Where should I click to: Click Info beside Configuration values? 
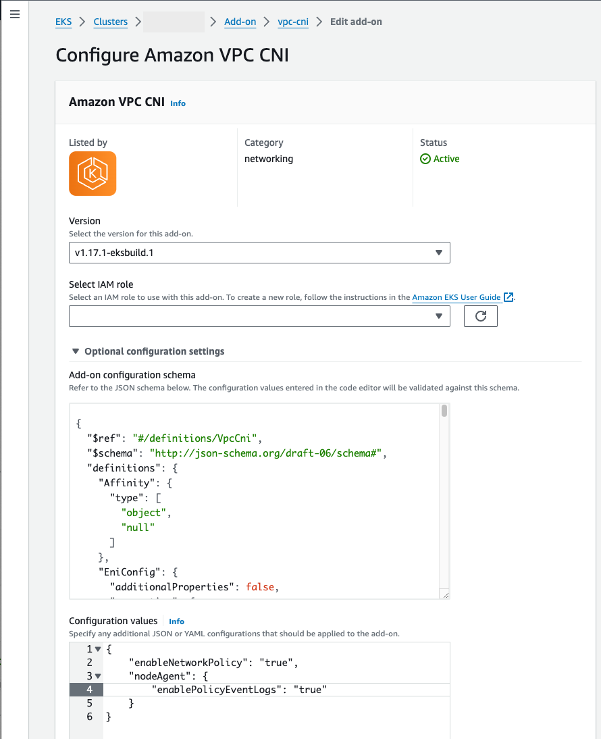click(176, 621)
